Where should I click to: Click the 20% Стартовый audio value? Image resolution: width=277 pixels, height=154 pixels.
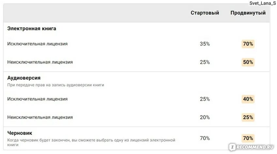[205, 117]
